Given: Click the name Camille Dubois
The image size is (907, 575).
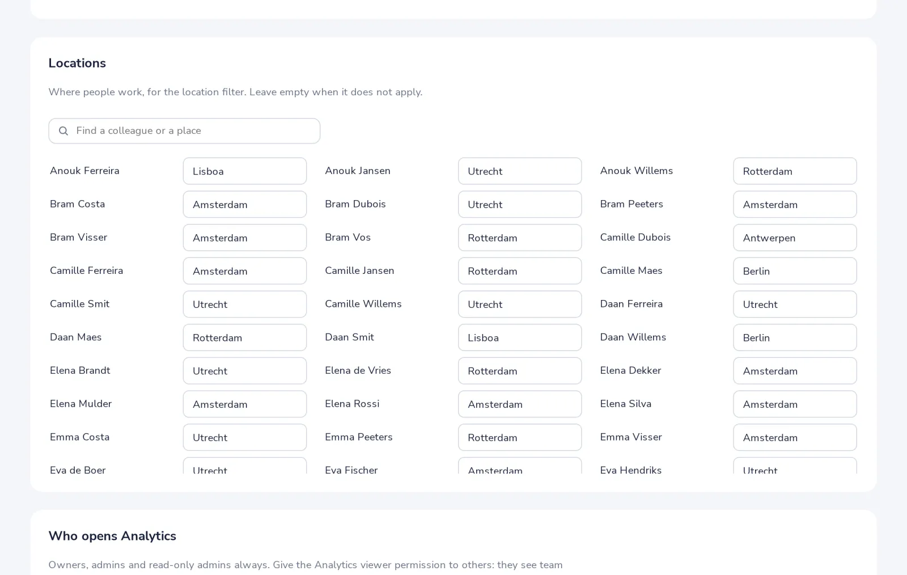Looking at the screenshot, I should (635, 237).
